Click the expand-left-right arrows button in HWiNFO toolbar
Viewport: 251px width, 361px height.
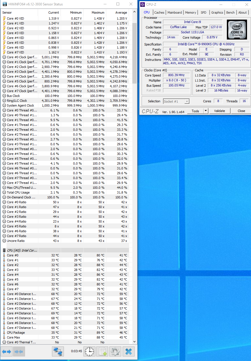(7, 352)
